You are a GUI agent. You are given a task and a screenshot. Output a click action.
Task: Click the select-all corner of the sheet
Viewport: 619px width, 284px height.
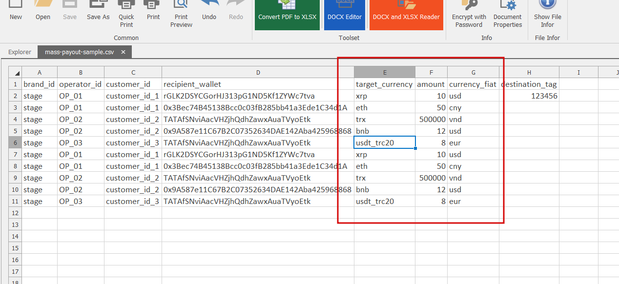tap(15, 72)
